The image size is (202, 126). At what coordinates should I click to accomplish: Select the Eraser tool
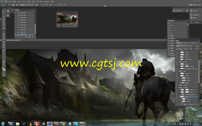click(4, 39)
